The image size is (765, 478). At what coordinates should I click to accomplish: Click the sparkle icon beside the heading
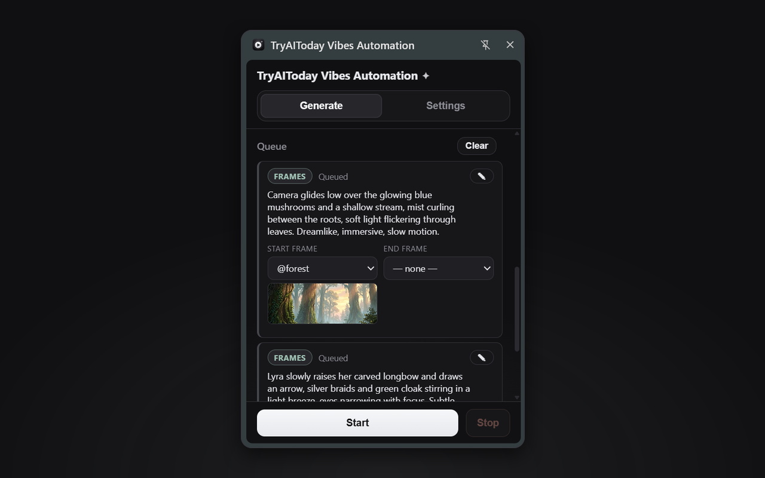[x=426, y=76]
